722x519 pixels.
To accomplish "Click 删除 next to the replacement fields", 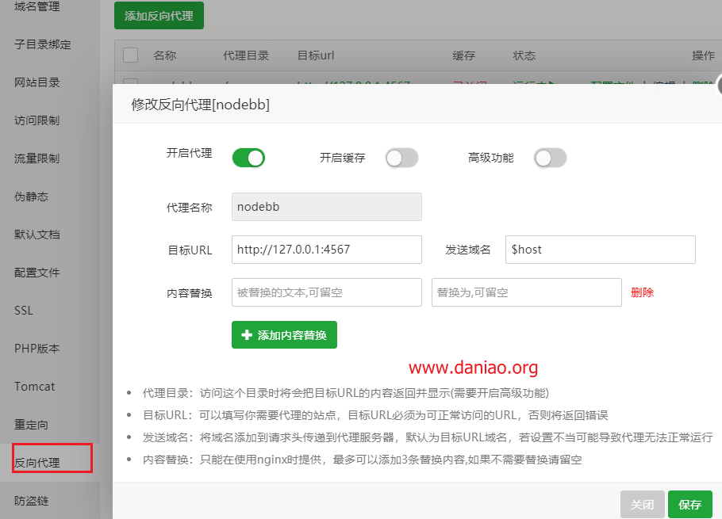I will click(x=641, y=292).
